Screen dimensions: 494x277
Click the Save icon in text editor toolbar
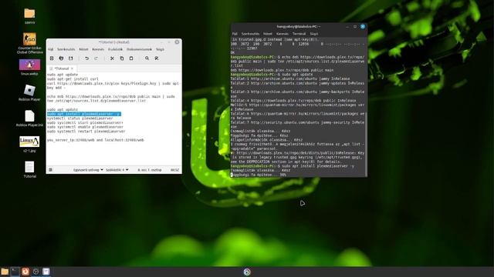click(70, 58)
